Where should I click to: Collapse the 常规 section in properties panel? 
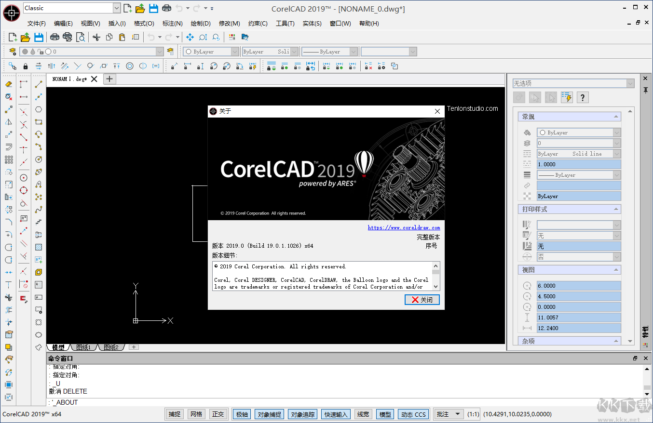[x=616, y=117]
